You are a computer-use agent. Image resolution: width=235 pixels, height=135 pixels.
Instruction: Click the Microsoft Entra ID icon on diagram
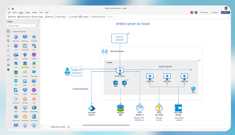tap(92, 108)
